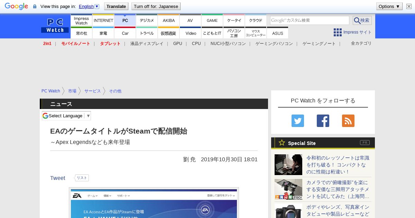The height and width of the screenshot is (218, 415).
Task: Open the Options dropdown
Action: click(x=389, y=6)
